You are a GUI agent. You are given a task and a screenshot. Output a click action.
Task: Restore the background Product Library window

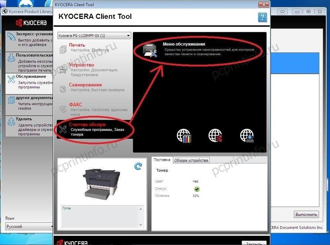(x=308, y=12)
